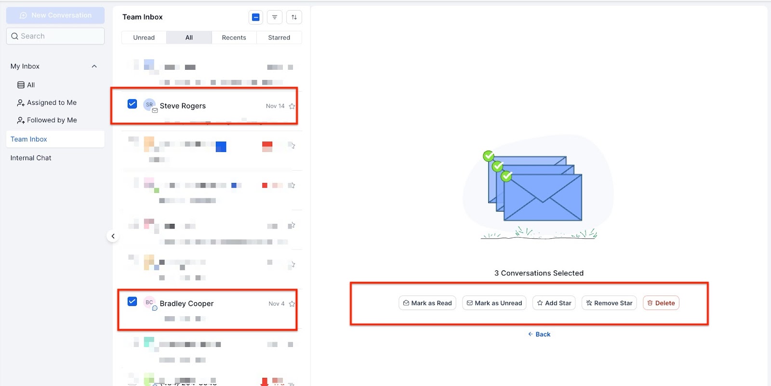Viewport: 771px width, 386px height.
Task: Uncheck the Steve Rogers conversation checkbox
Action: click(x=132, y=104)
